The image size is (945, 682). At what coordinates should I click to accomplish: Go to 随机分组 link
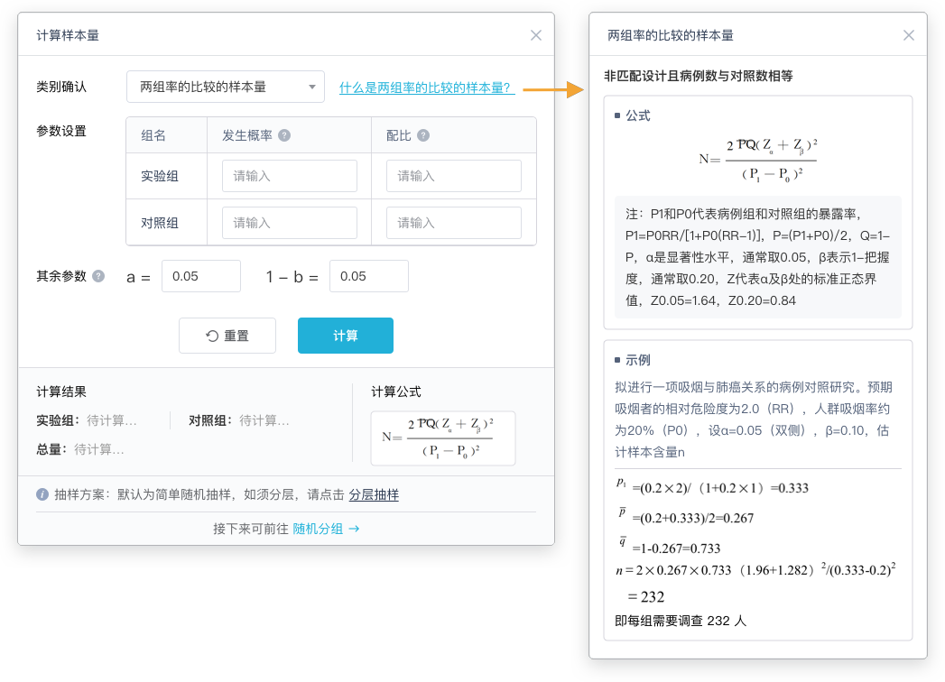(326, 529)
